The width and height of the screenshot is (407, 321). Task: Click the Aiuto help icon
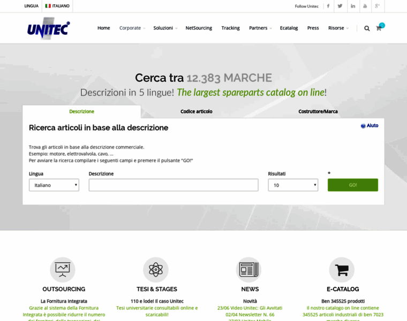click(x=363, y=126)
